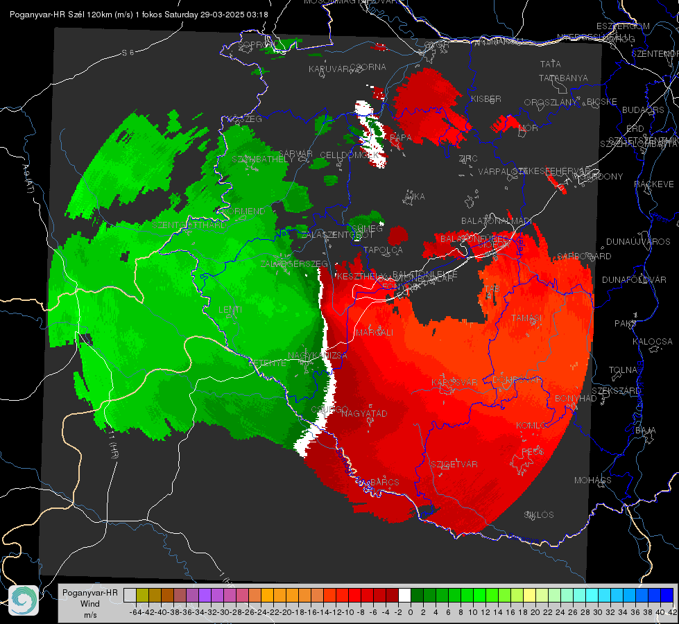679x624 pixels.
Task: Click the BAJA town label
Action: click(x=645, y=431)
